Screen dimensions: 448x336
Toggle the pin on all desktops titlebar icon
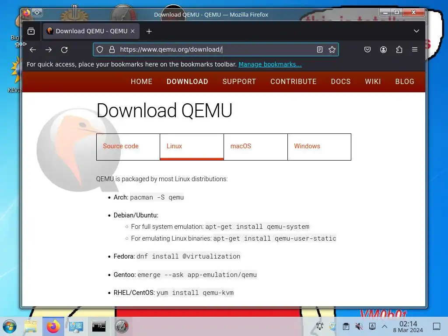(37, 12)
